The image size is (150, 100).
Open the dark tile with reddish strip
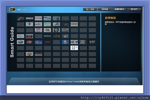pyautogui.click(x=38, y=54)
